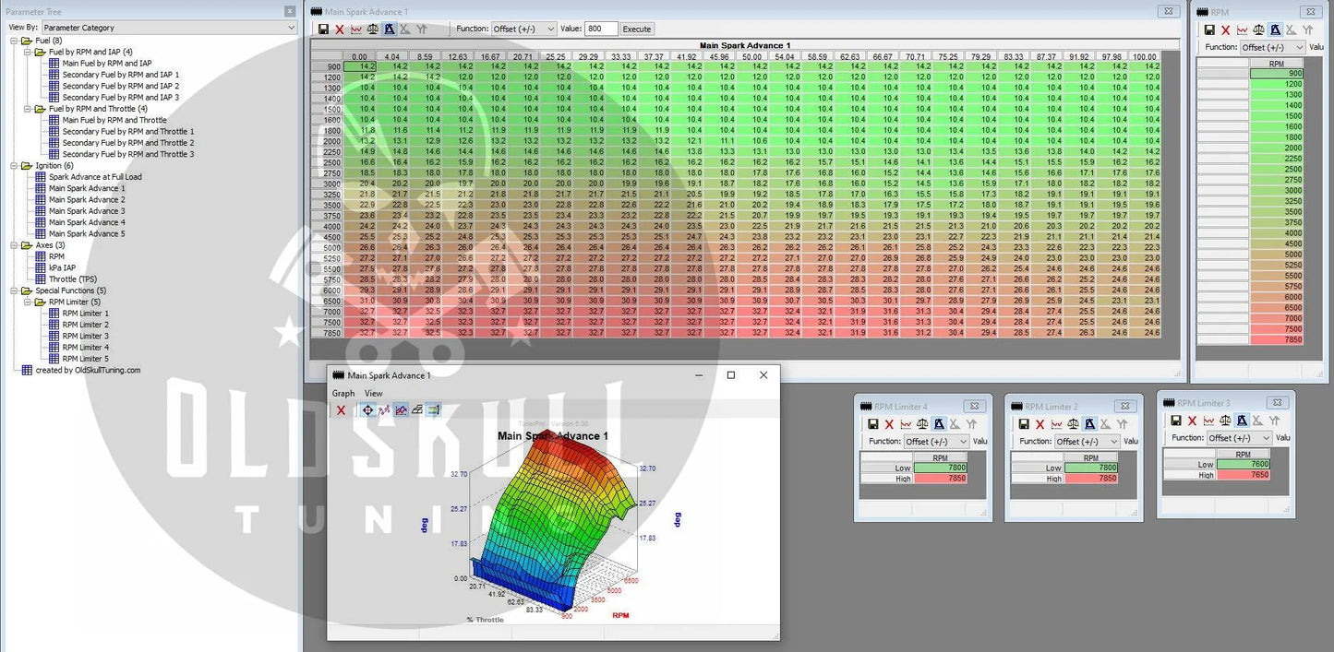
Task: Click the graph icon in RPM Limiter 2 toolbar
Action: [1057, 424]
